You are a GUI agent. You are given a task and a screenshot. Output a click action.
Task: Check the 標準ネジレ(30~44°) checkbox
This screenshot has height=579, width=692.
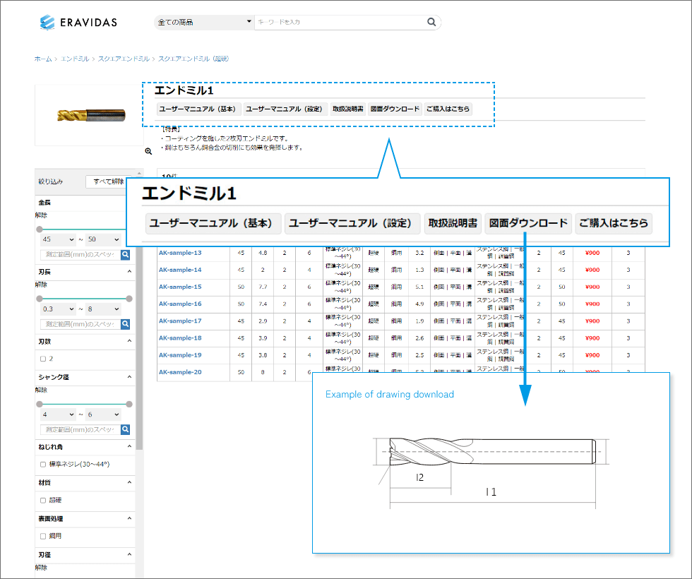click(x=43, y=465)
